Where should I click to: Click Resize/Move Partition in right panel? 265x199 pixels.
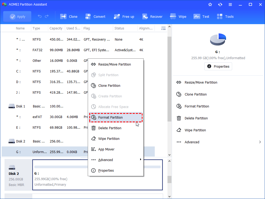[201, 83]
